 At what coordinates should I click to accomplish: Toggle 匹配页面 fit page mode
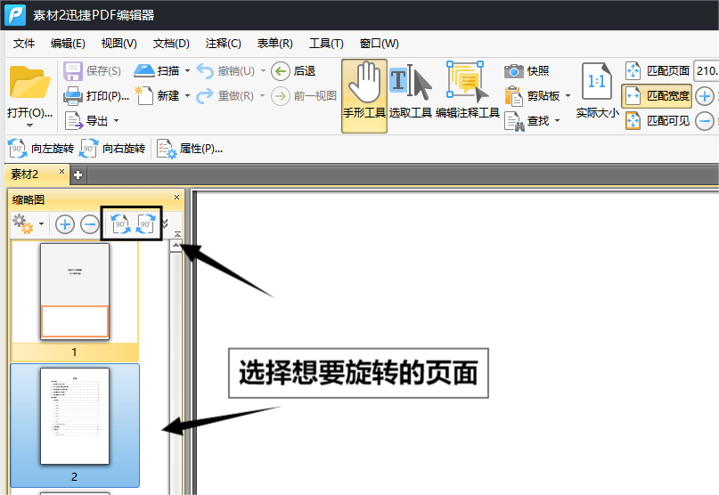[658, 71]
